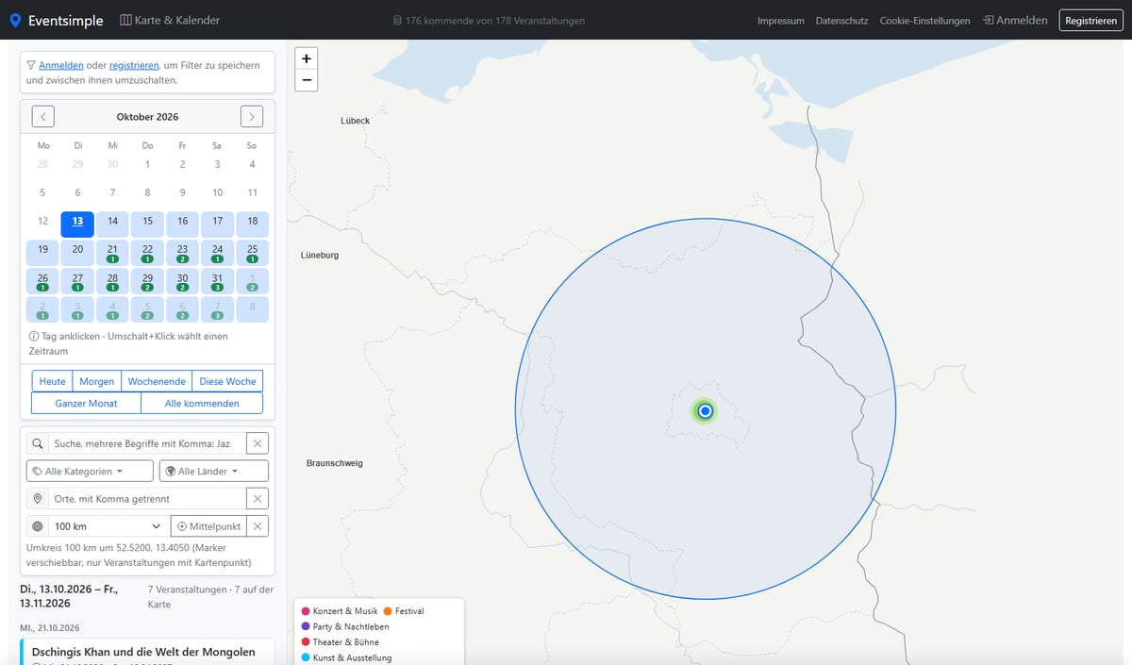Click the search text field
This screenshot has width=1132, height=665.
click(147, 443)
